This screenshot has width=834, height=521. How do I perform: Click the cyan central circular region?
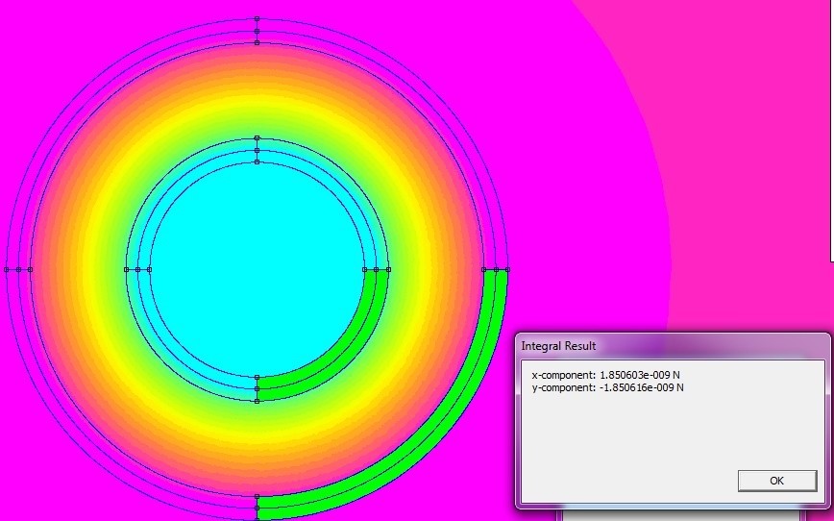click(x=257, y=269)
